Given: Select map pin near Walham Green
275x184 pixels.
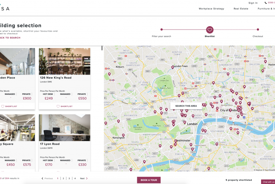Looking at the screenshot, I should (x=131, y=169).
